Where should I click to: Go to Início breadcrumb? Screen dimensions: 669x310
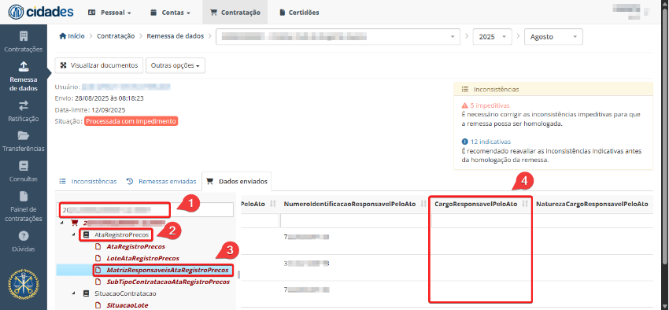click(x=72, y=36)
